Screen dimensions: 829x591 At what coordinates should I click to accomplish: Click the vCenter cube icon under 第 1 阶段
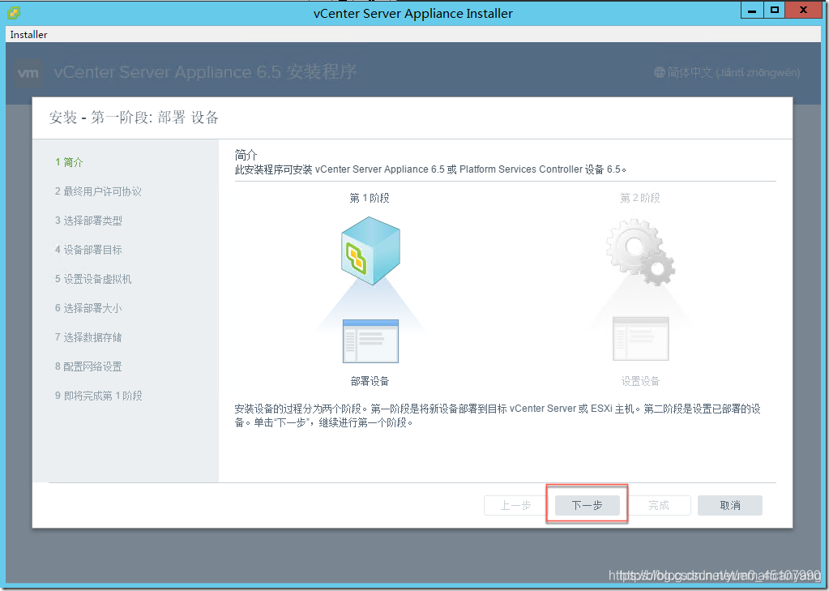370,251
